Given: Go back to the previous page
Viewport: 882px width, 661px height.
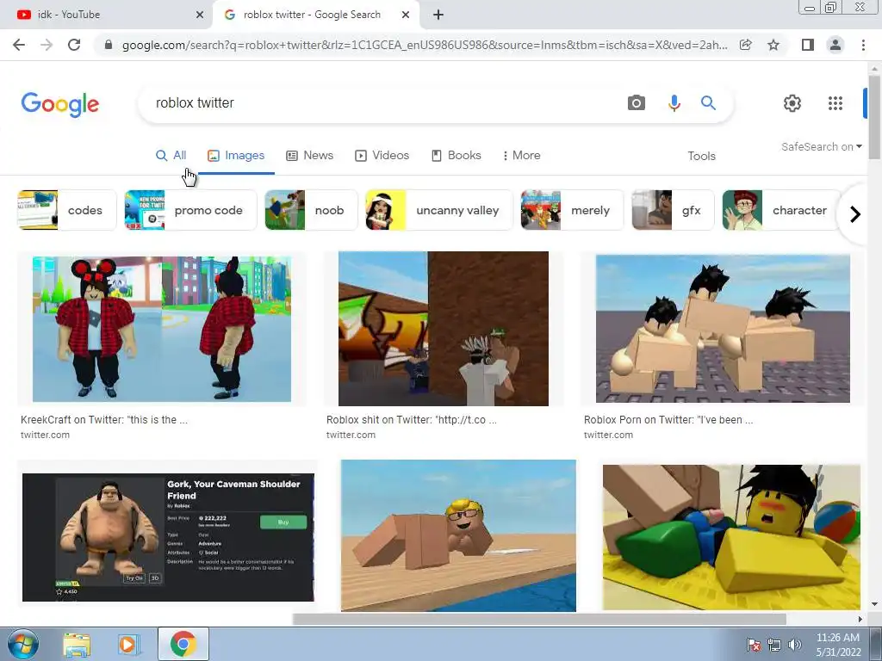Looking at the screenshot, I should point(19,45).
